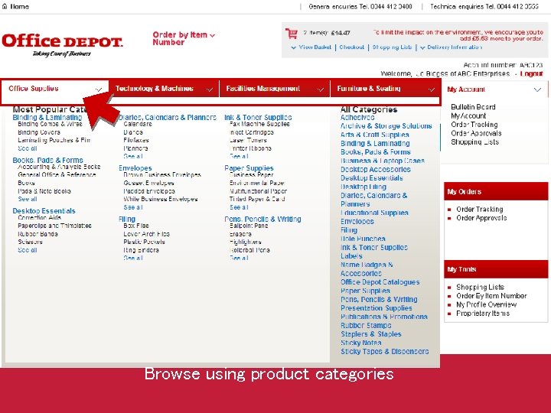Open Scissors subcategory
Image resolution: width=551 pixels, height=413 pixels.
tap(30, 242)
